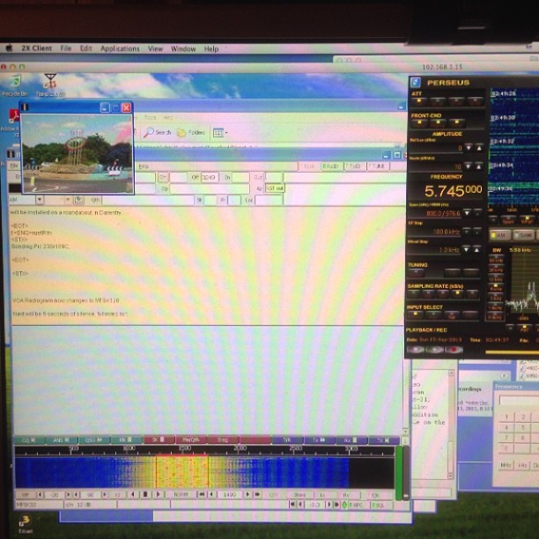This screenshot has width=539, height=539.
Task: Click the green diamond squelch indicator
Action: click(x=344, y=505)
